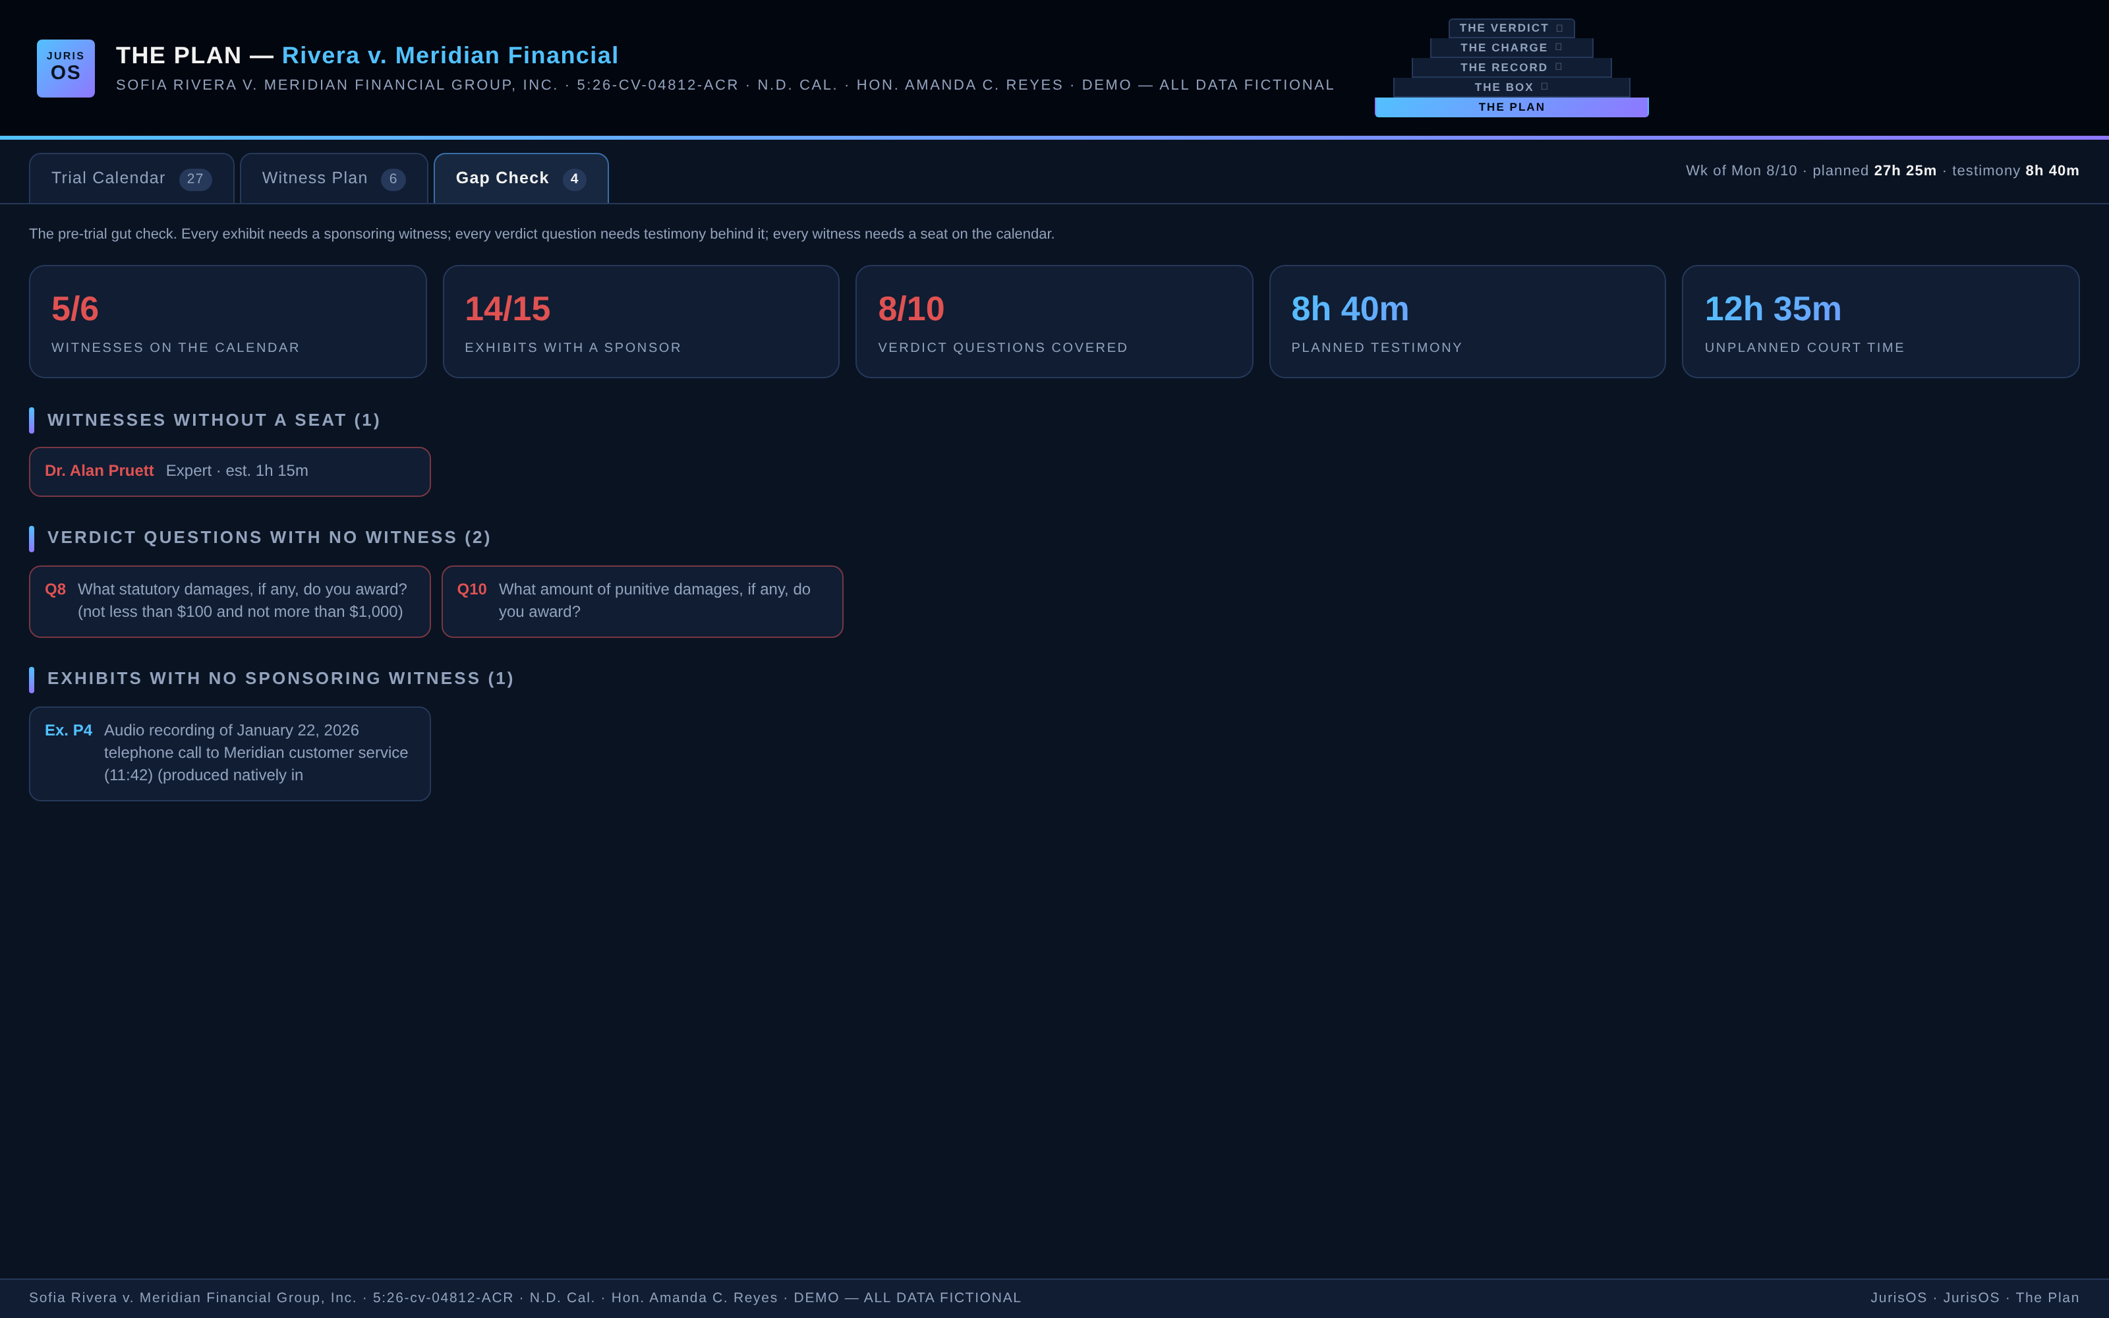Click the pre-trial gut check description

(x=541, y=233)
